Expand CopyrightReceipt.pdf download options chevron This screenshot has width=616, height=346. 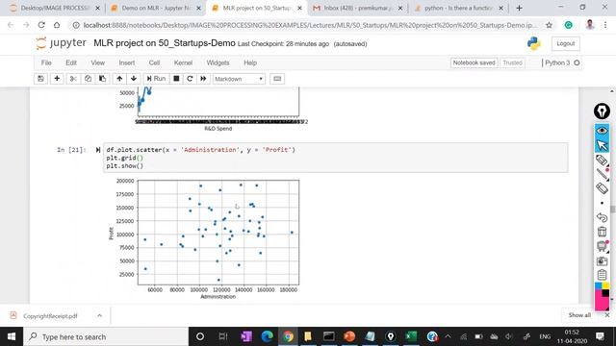(99, 315)
